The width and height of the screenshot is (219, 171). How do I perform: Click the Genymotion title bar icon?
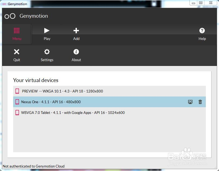pyautogui.click(x=4, y=4)
